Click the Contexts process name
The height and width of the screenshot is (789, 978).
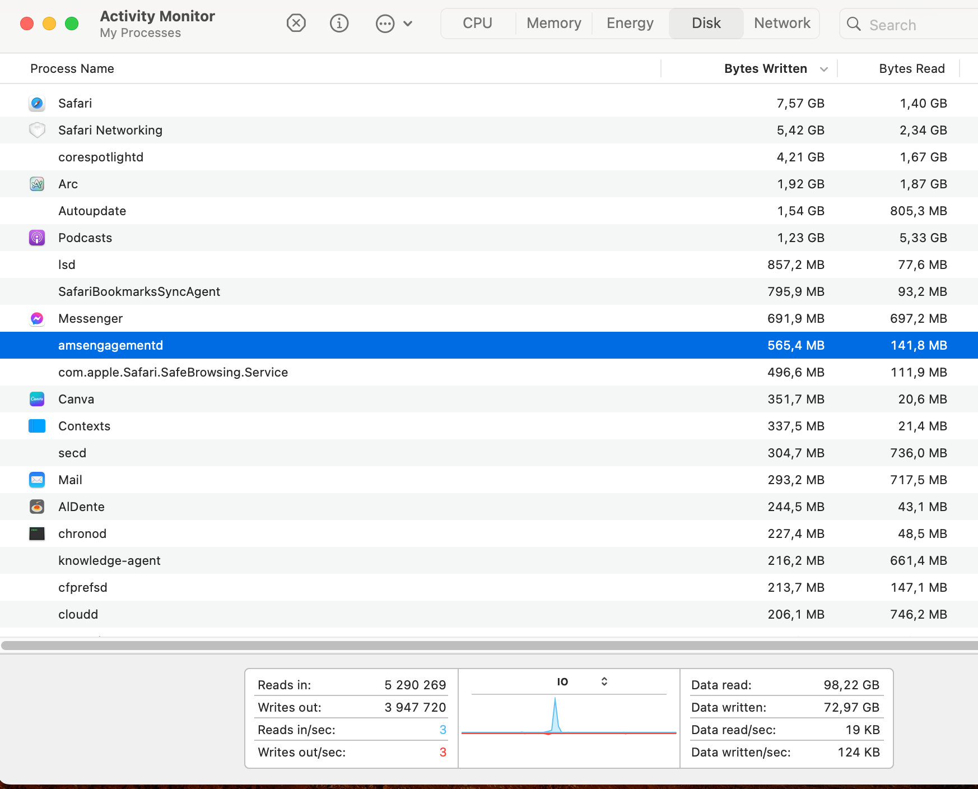point(85,426)
